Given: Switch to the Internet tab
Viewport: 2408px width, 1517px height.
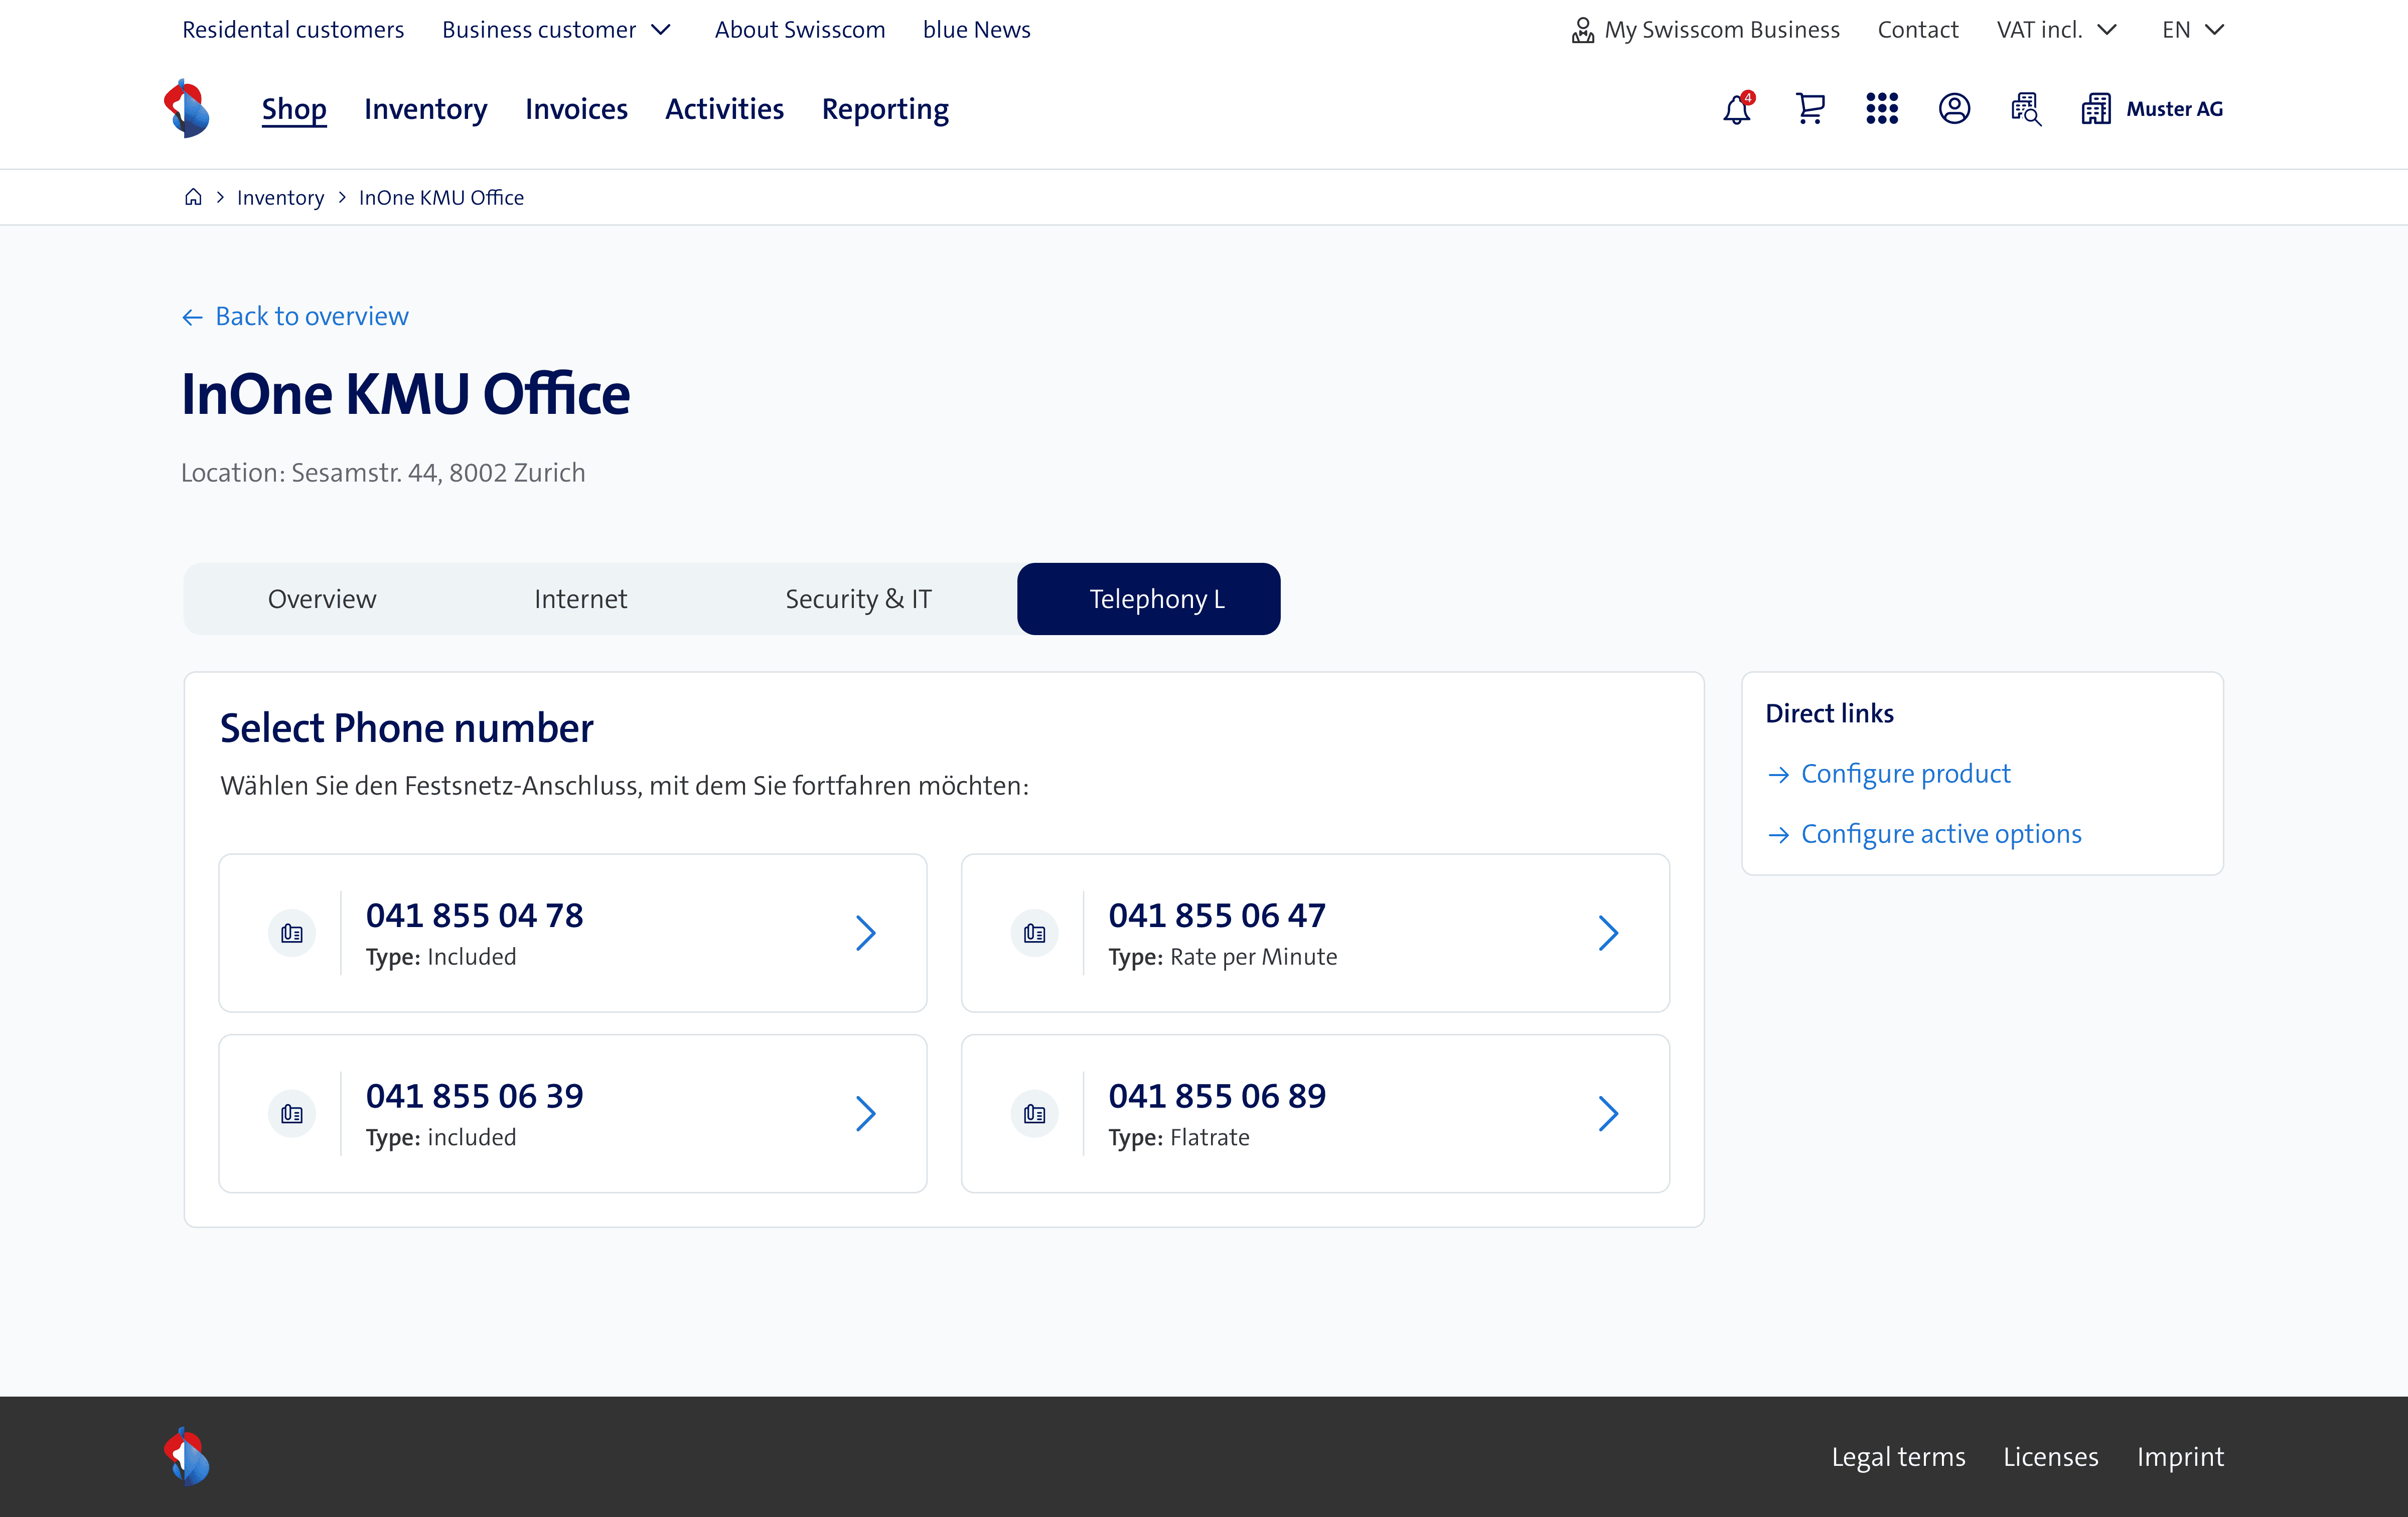Looking at the screenshot, I should point(580,599).
